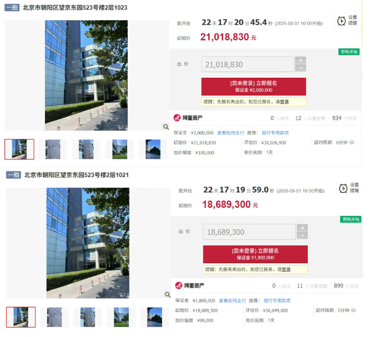Screen dimensions: 372x337
Task: Show help icon beside 延时周期 in 1021 listing
Action: tap(353, 310)
